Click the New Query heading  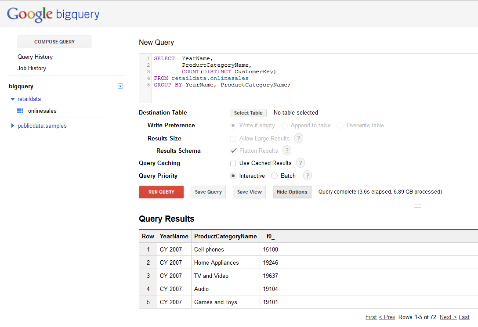(x=156, y=42)
